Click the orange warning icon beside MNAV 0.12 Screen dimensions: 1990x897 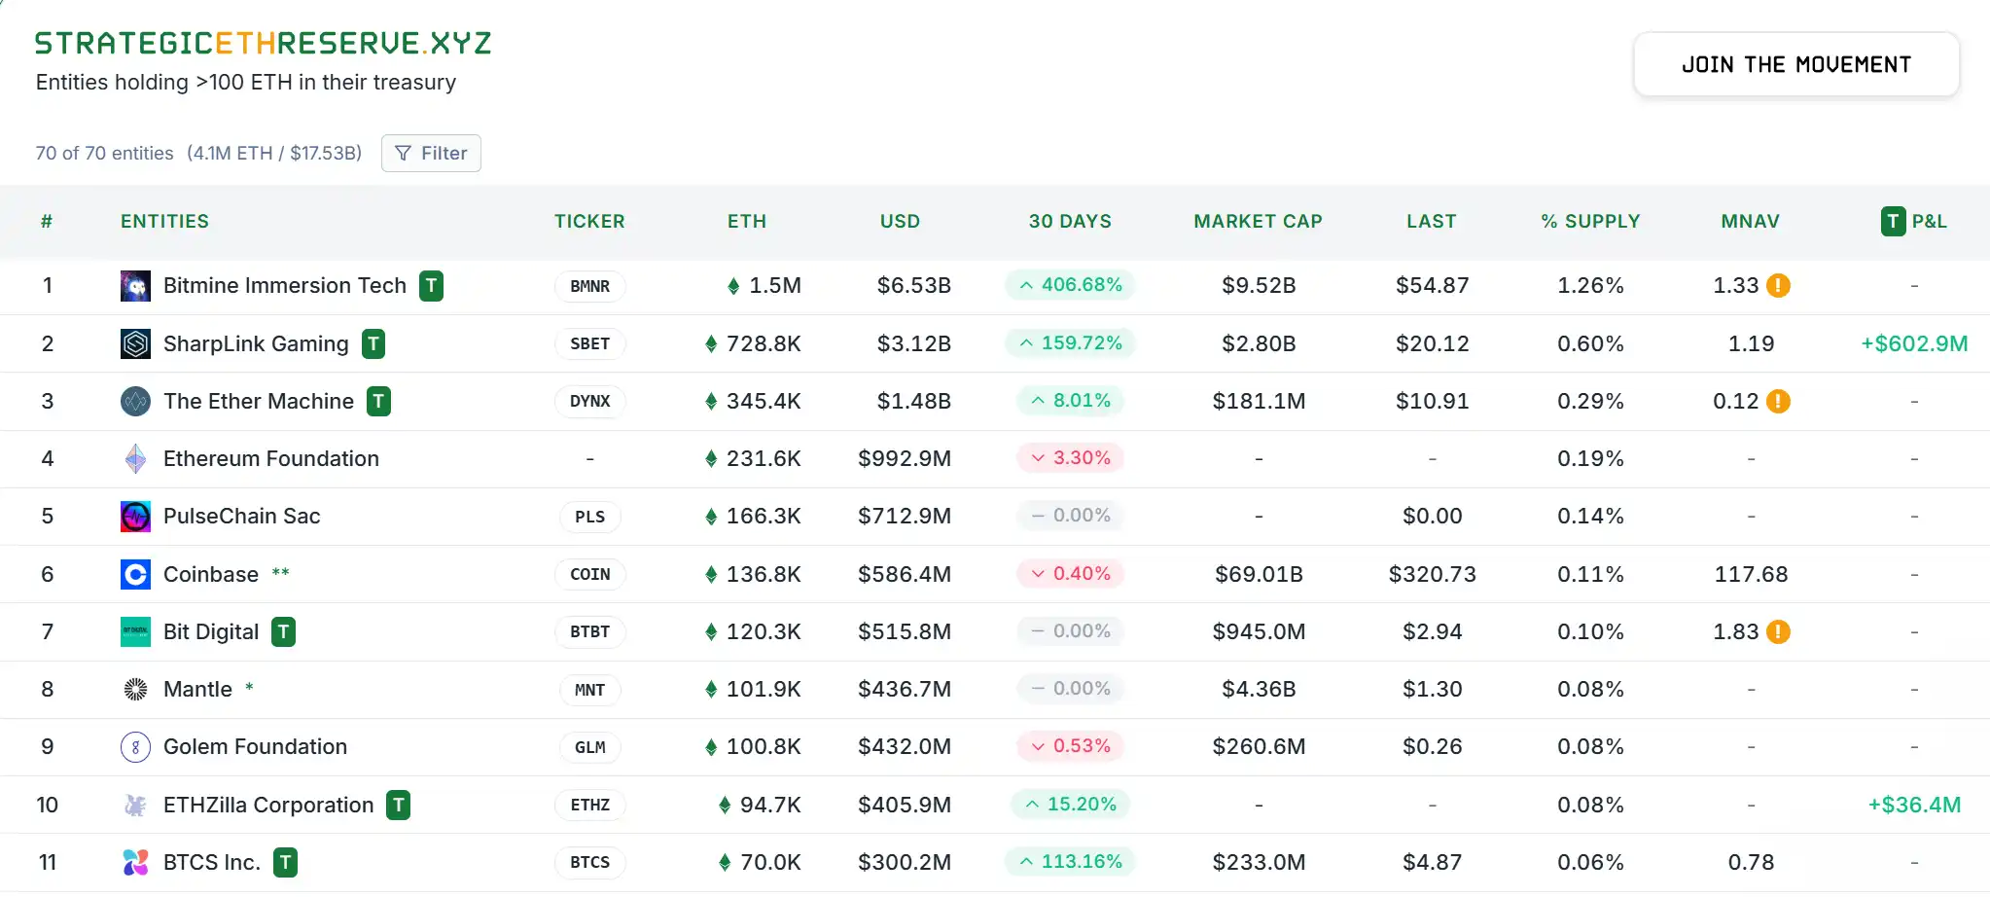pos(1778,401)
